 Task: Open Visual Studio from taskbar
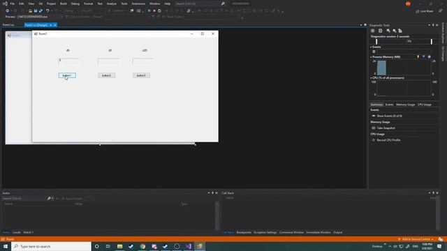(x=188, y=246)
